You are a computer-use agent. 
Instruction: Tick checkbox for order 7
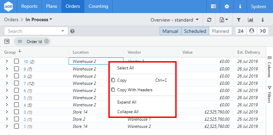pyautogui.click(x=16, y=83)
